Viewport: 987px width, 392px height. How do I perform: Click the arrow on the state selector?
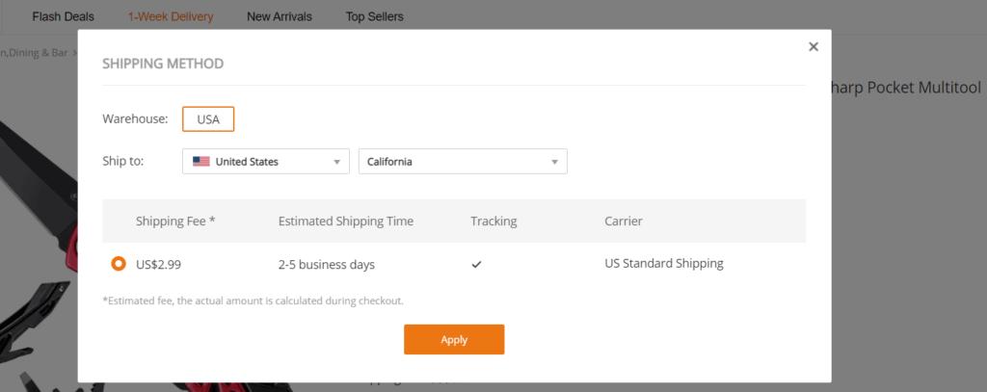coord(554,162)
